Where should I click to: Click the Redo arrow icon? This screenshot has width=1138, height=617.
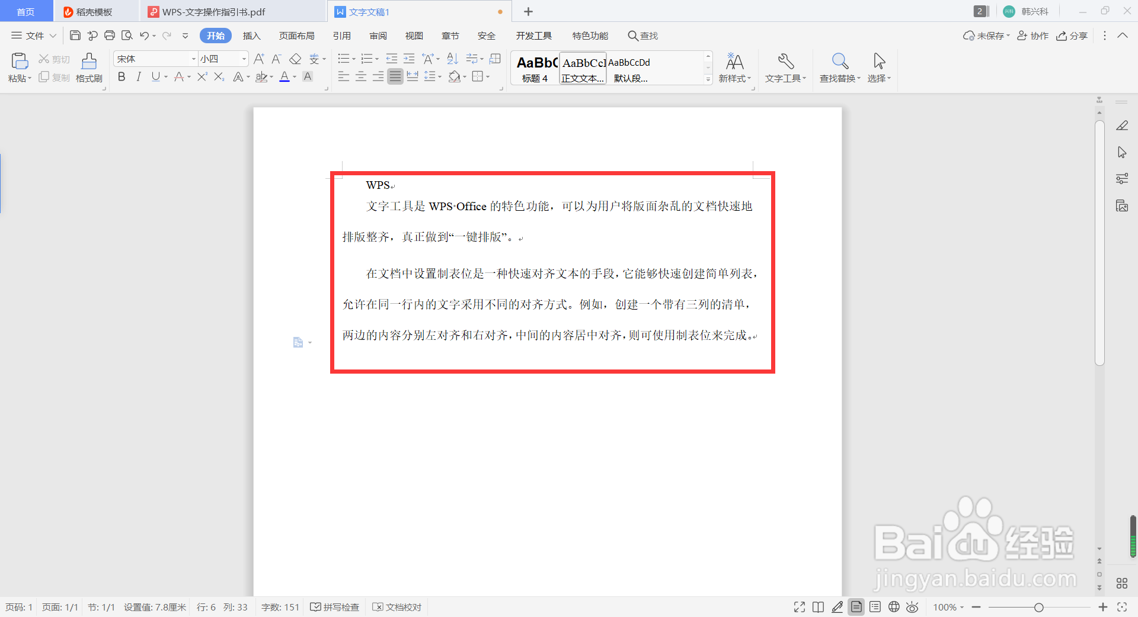[x=167, y=36]
